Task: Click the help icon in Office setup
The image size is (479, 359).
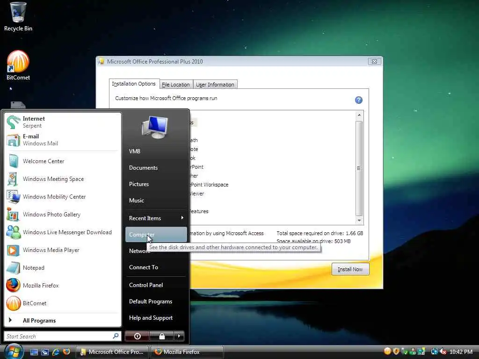Action: point(359,100)
